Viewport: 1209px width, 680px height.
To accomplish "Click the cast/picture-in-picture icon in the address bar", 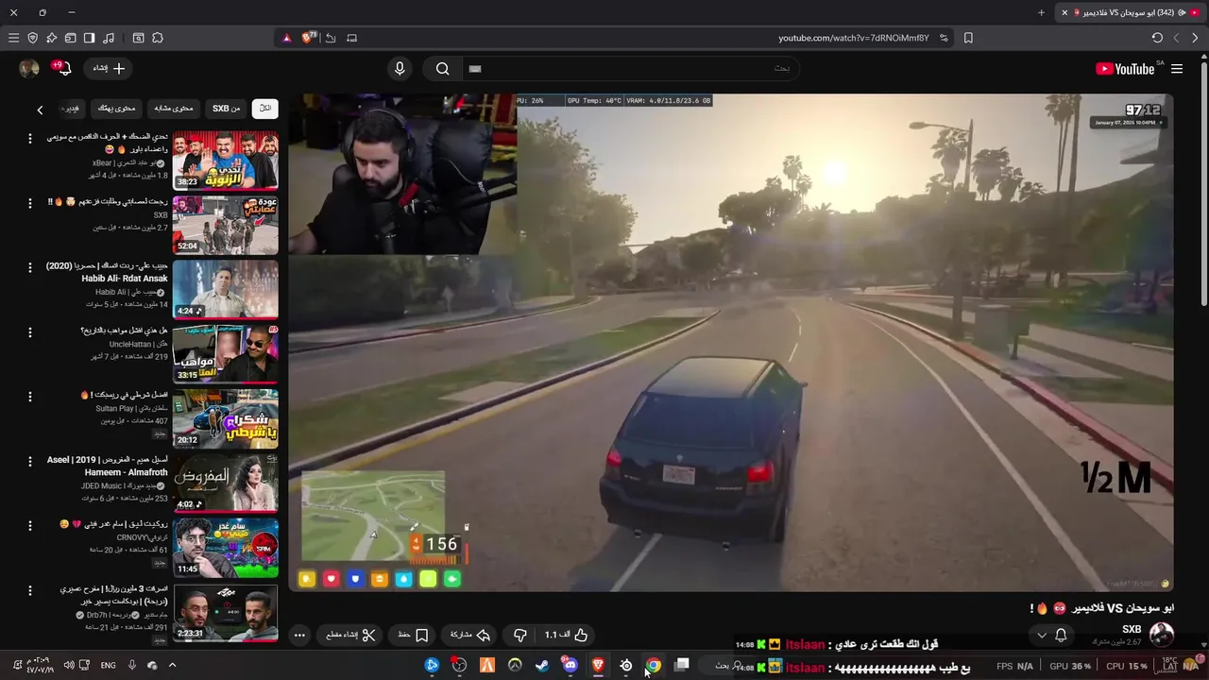I will pos(352,38).
